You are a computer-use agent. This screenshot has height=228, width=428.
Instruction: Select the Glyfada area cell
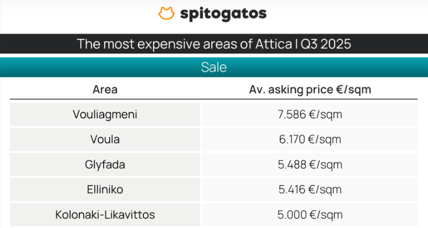point(105,165)
